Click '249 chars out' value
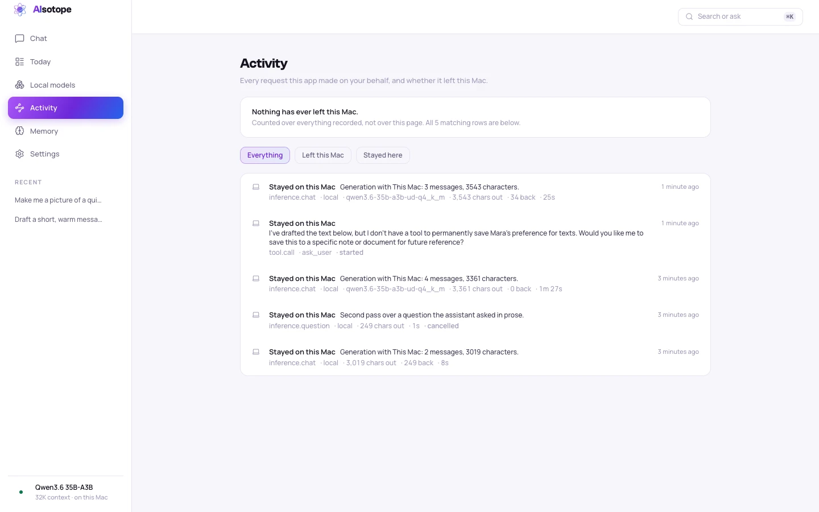The height and width of the screenshot is (512, 819). pyautogui.click(x=382, y=326)
